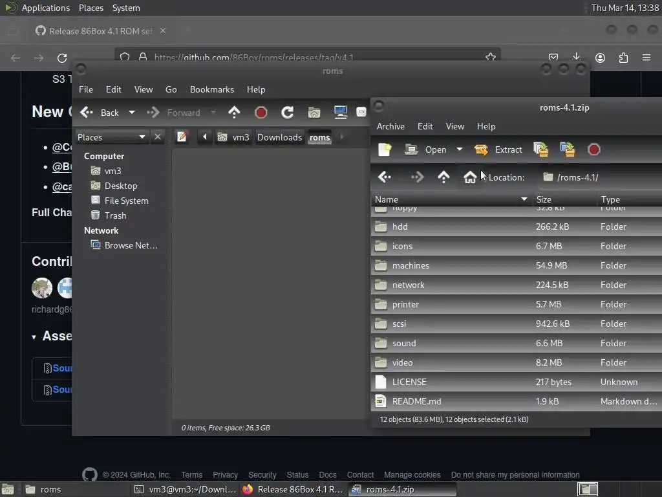Click the Back button in file manager
Viewport: 662px width, 497px height.
pos(100,113)
